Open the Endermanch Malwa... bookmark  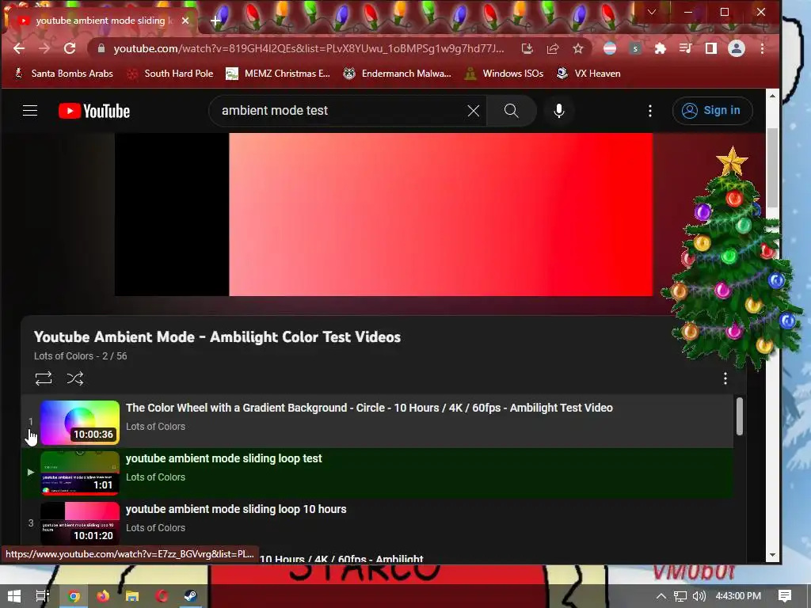pos(398,74)
